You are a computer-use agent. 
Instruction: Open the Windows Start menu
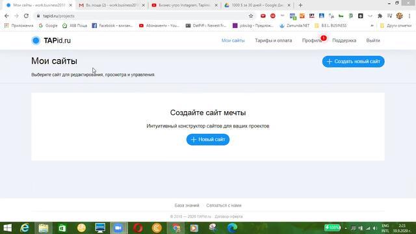[7, 228]
